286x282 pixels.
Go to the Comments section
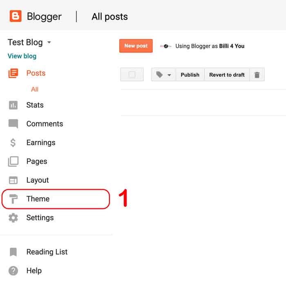45,124
